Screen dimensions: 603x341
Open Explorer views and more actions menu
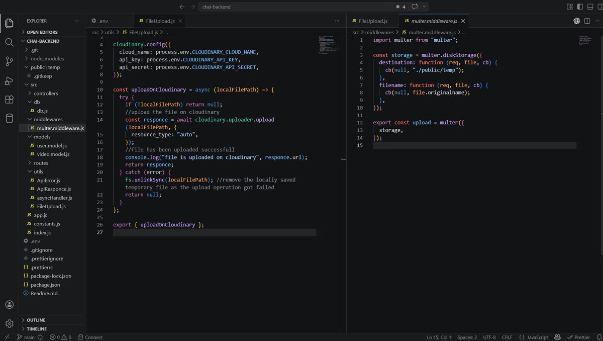[76, 21]
